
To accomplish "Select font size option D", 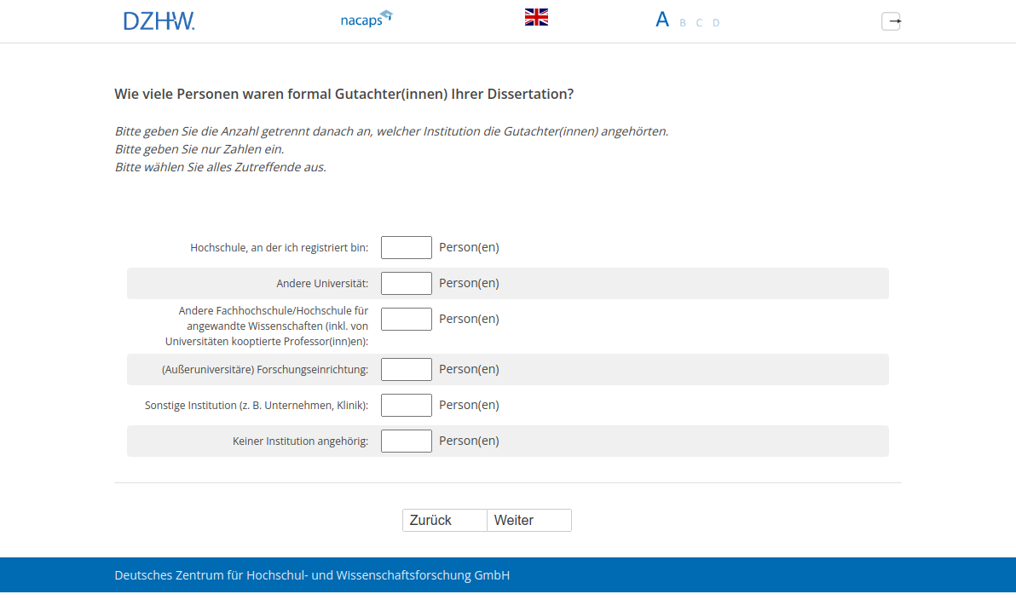I will (716, 23).
